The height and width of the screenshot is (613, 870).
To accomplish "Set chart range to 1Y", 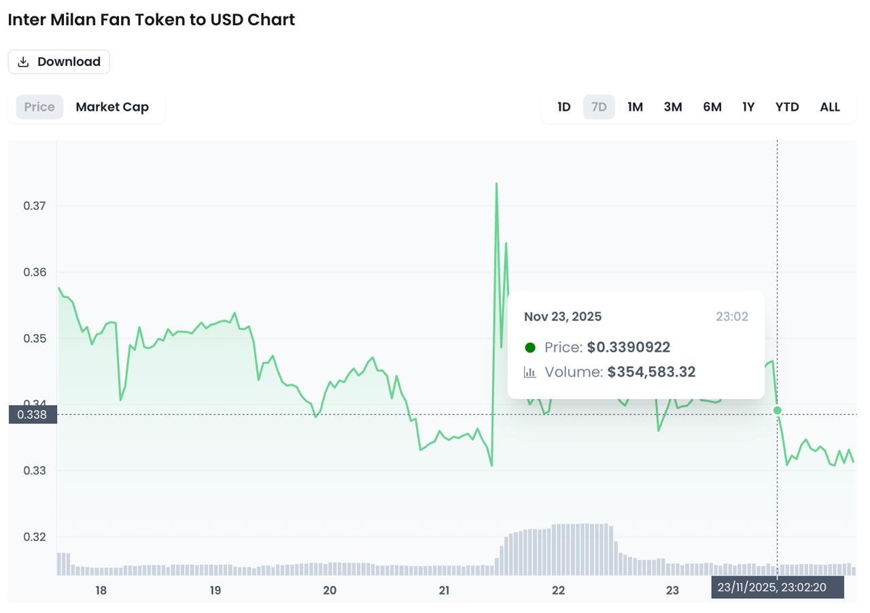I will click(748, 107).
